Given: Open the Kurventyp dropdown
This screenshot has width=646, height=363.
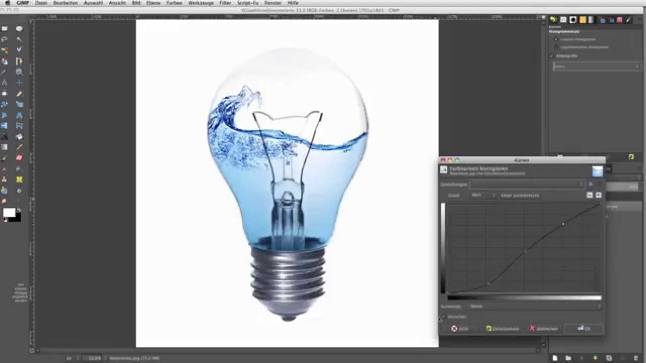Looking at the screenshot, I should point(535,306).
